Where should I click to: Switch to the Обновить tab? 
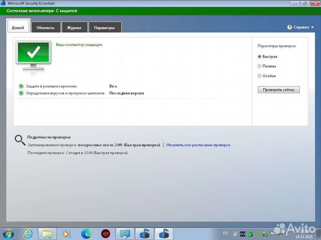45,28
